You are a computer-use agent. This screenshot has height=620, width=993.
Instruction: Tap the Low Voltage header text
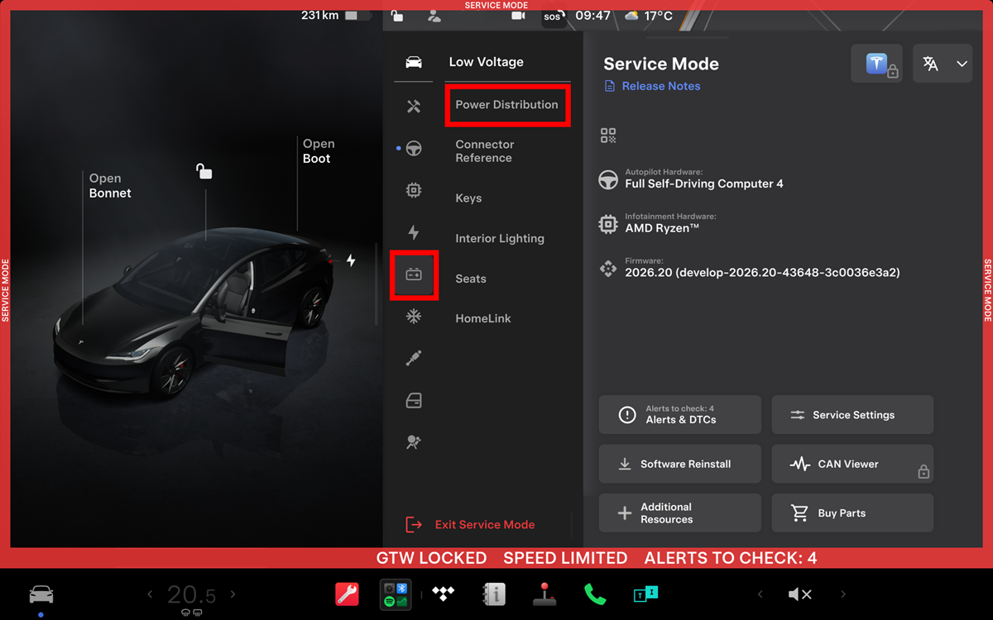tap(486, 62)
